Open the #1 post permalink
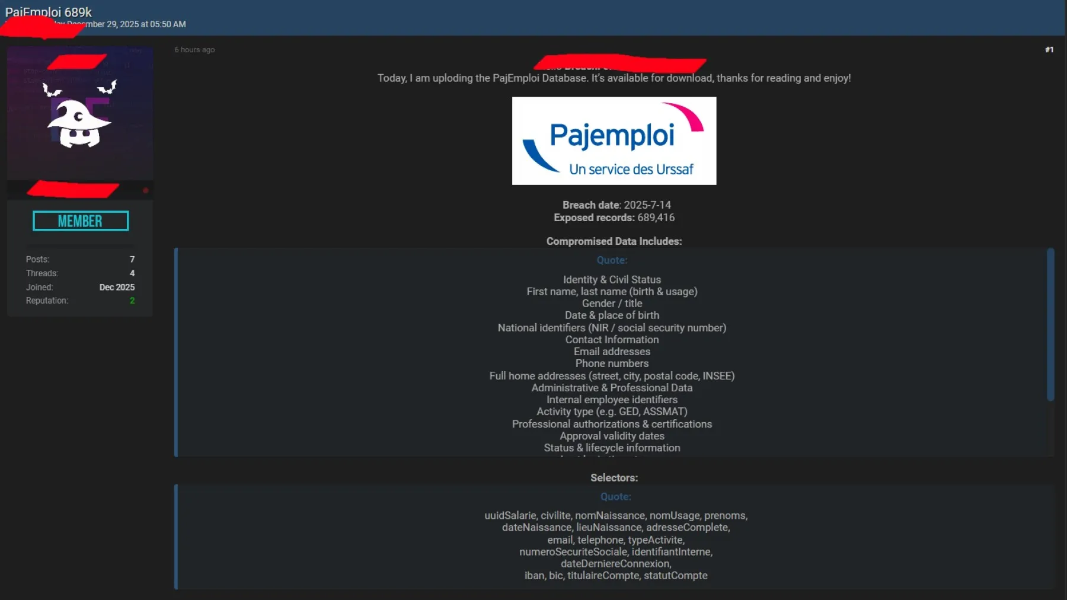Image resolution: width=1067 pixels, height=600 pixels. 1049,50
